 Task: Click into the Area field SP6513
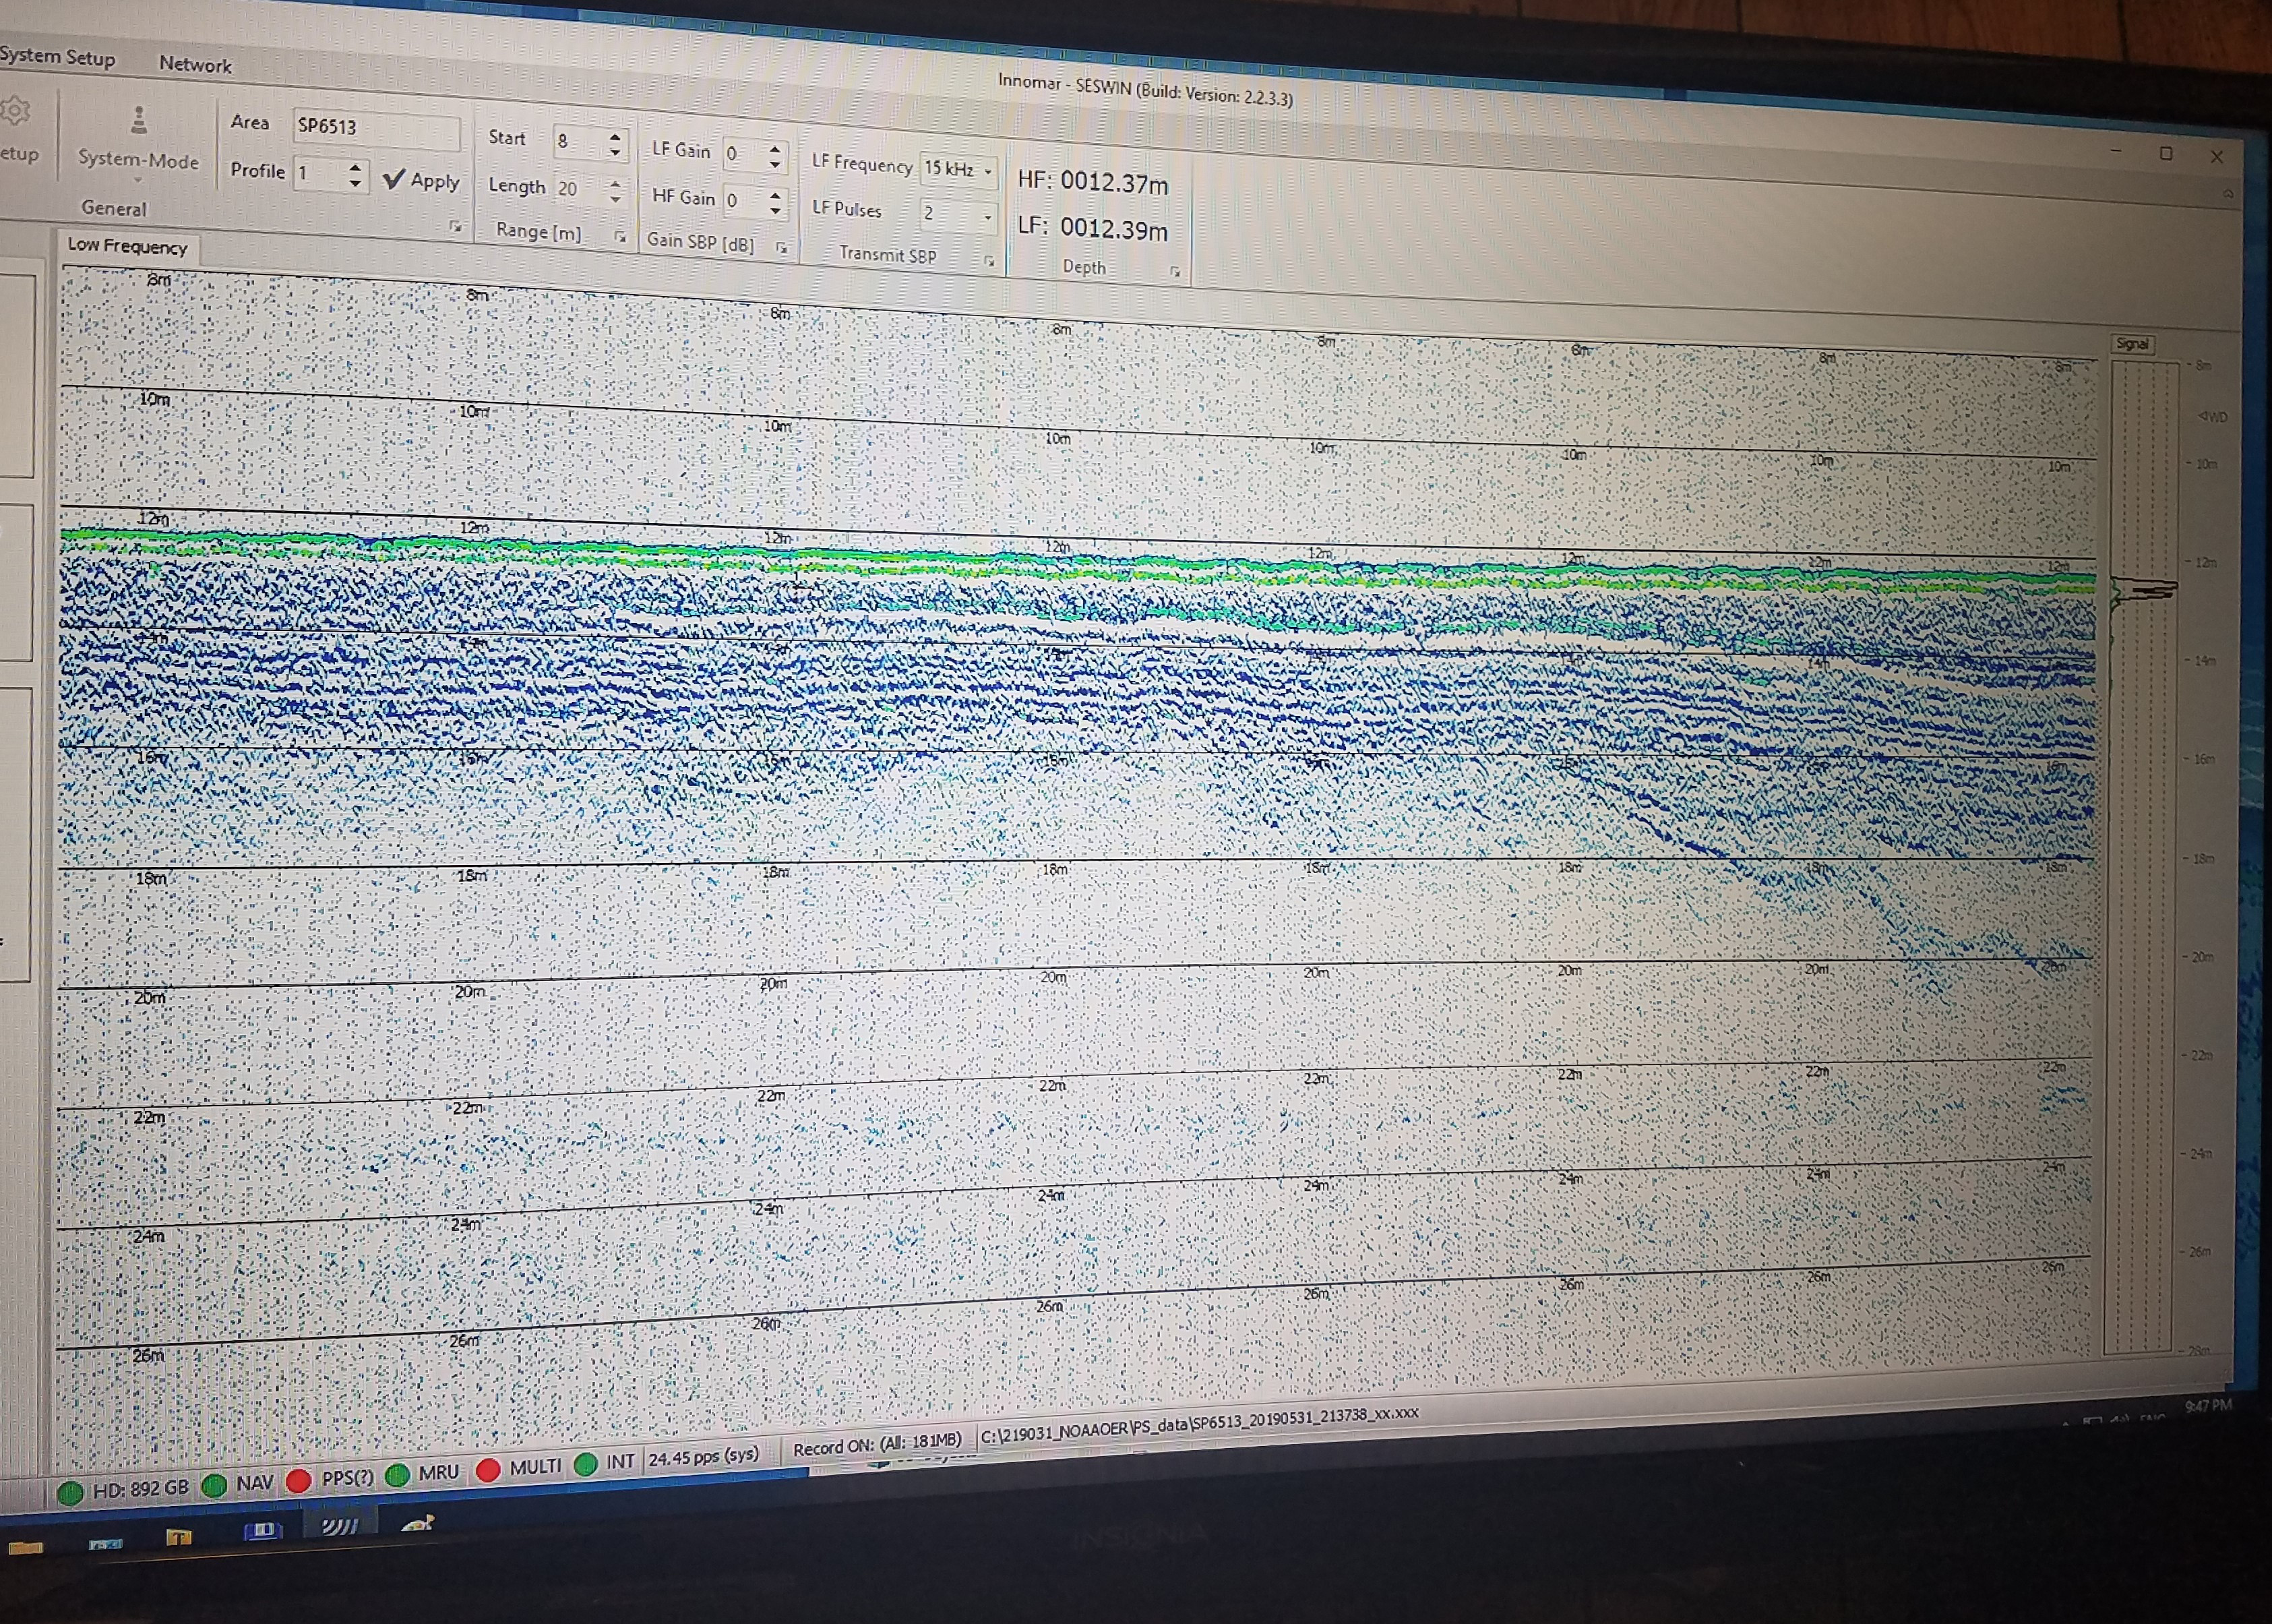pos(376,130)
